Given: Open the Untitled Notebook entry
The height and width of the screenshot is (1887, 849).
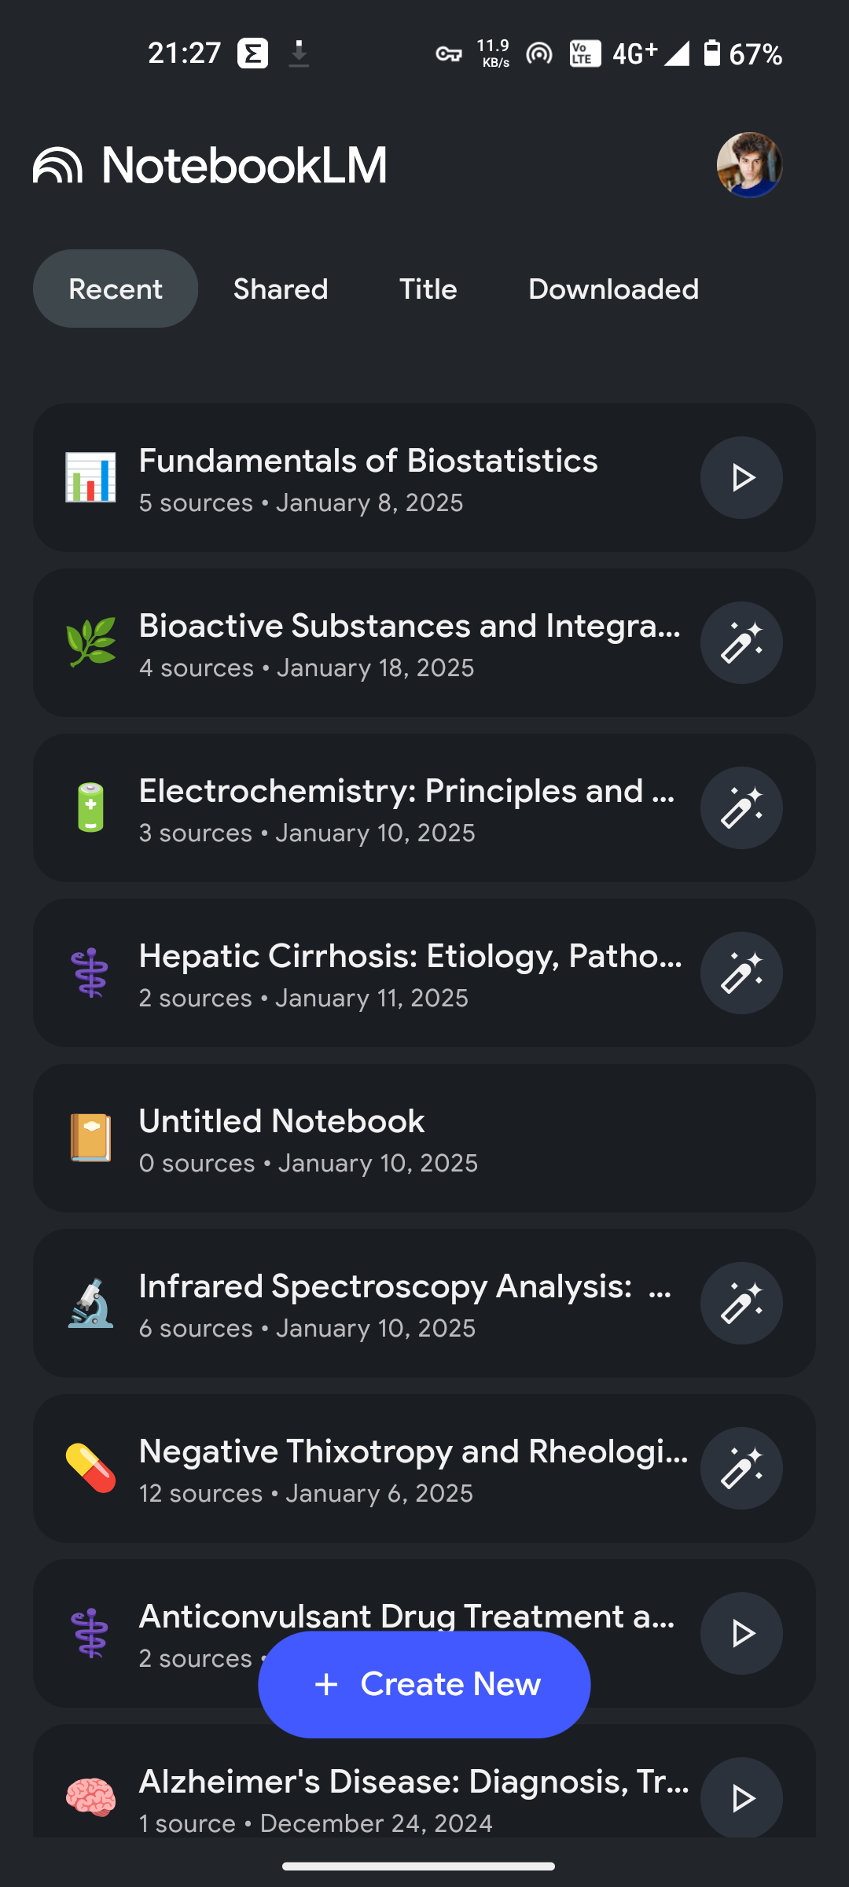Looking at the screenshot, I should coord(424,1138).
